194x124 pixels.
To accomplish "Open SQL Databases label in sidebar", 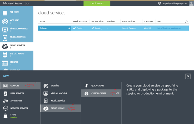I will point(17,54).
